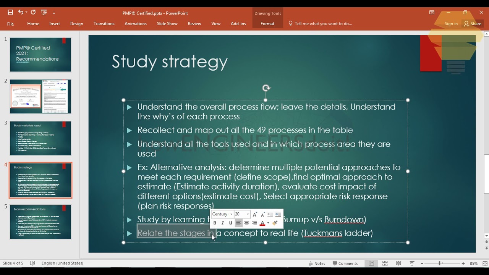
Task: Switch to the Insert ribbon tab
Action: pos(55,24)
